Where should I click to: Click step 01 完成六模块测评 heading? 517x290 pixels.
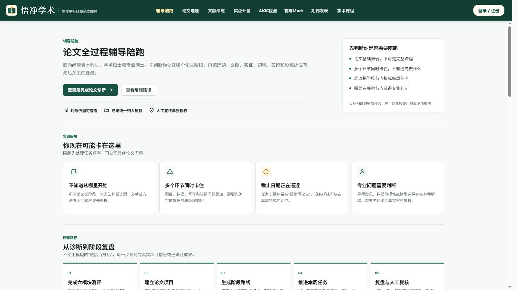[x=84, y=282]
